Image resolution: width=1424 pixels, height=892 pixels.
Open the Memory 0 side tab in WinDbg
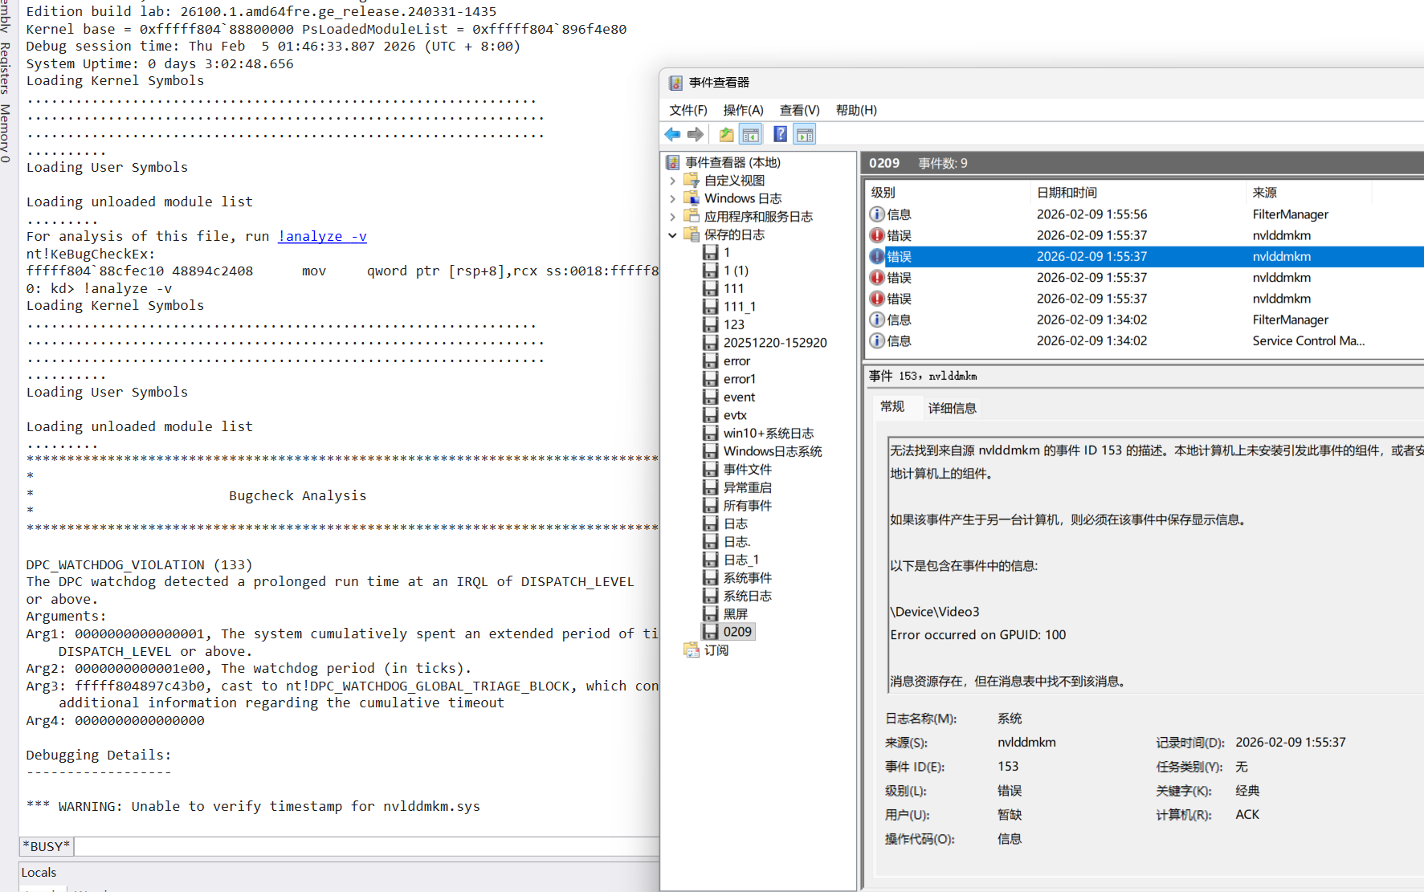point(6,133)
